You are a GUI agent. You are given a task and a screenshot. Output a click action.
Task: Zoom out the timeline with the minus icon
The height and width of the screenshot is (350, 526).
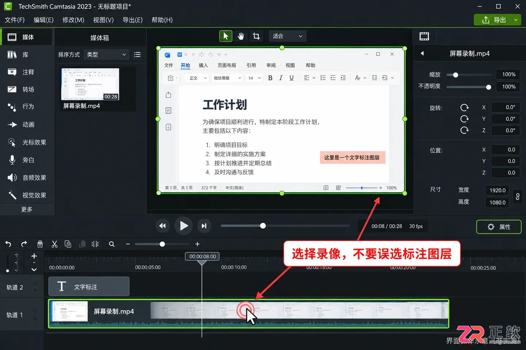(128, 244)
